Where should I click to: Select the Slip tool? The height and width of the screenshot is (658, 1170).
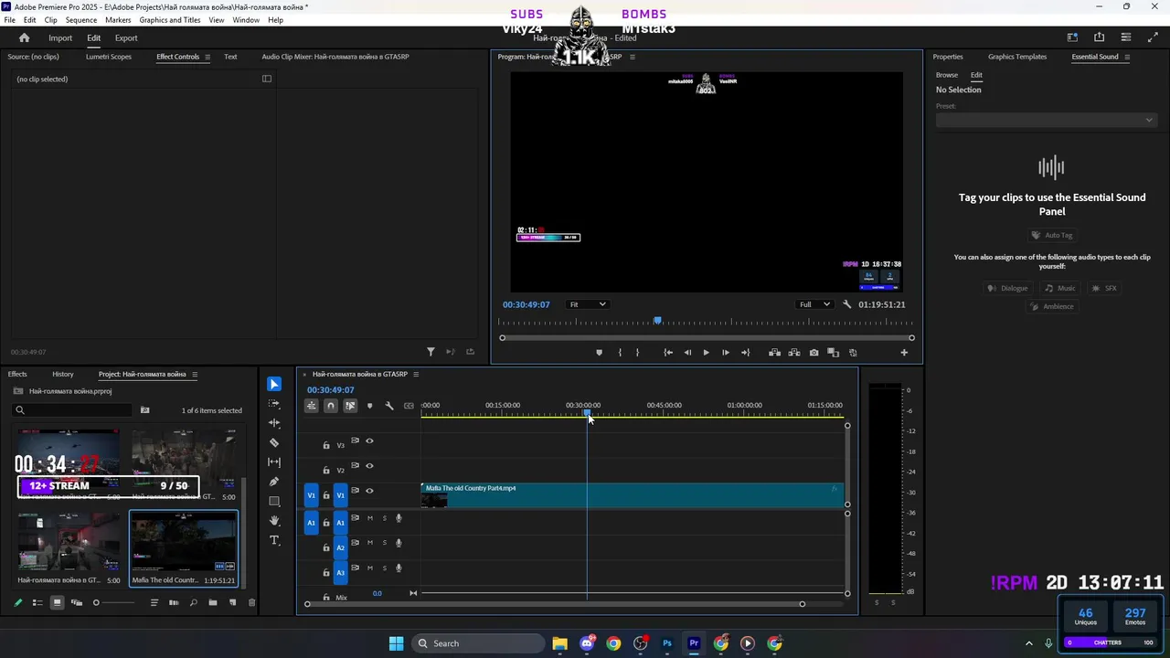point(274,462)
